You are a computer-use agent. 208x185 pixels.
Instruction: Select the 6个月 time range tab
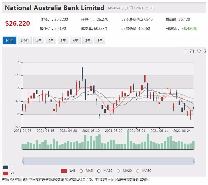(25, 40)
